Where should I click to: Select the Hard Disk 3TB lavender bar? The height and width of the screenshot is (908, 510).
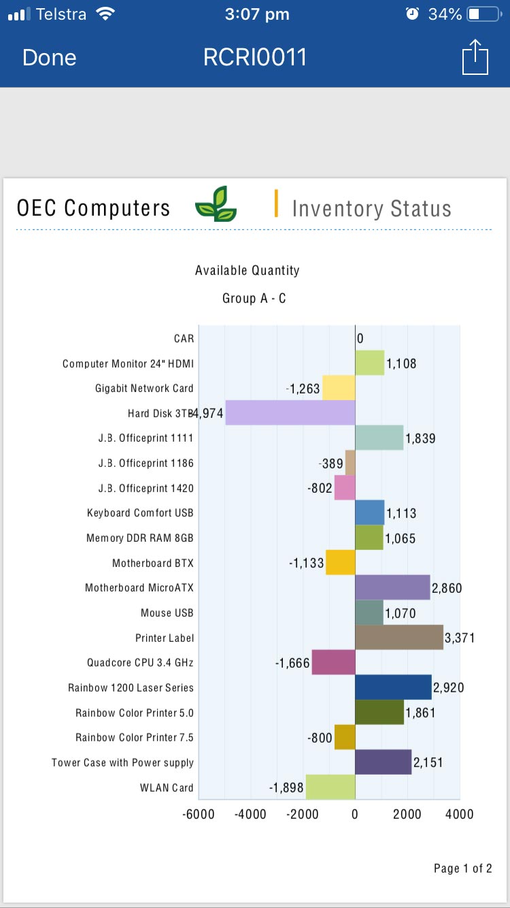pos(290,412)
